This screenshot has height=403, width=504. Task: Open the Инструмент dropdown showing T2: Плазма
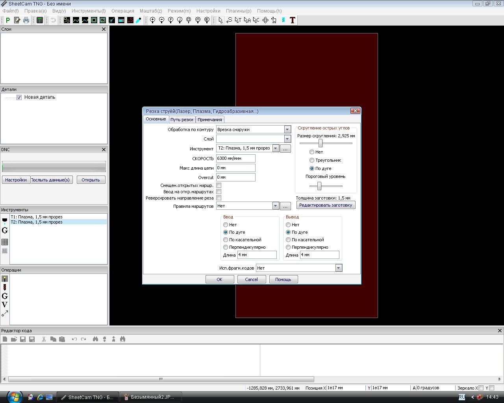276,148
